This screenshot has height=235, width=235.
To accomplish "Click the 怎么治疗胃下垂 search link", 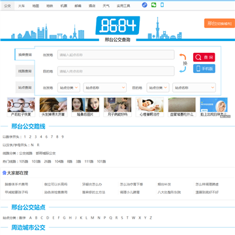I will pos(131,184).
